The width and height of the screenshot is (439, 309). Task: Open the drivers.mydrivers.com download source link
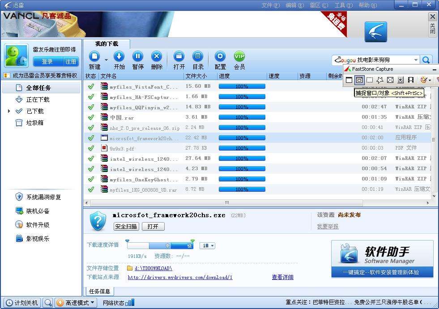[180, 277]
